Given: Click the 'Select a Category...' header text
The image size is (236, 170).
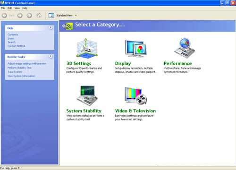Looking at the screenshot, I should point(100,25).
